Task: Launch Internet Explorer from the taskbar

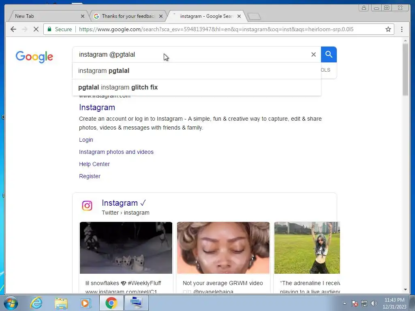Action: click(x=36, y=303)
